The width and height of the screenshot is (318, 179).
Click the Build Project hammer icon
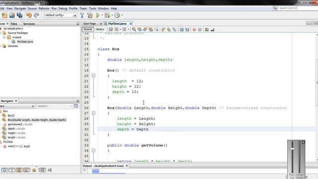tap(82, 15)
